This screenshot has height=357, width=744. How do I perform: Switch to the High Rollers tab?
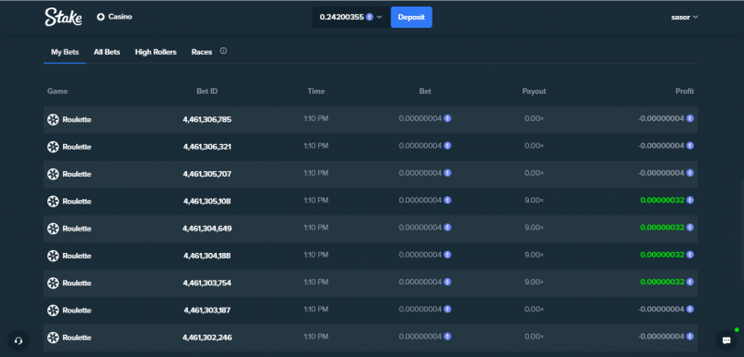pos(155,52)
